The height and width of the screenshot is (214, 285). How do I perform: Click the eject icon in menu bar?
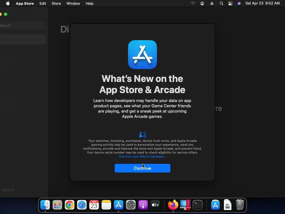pyautogui.click(x=212, y=3)
